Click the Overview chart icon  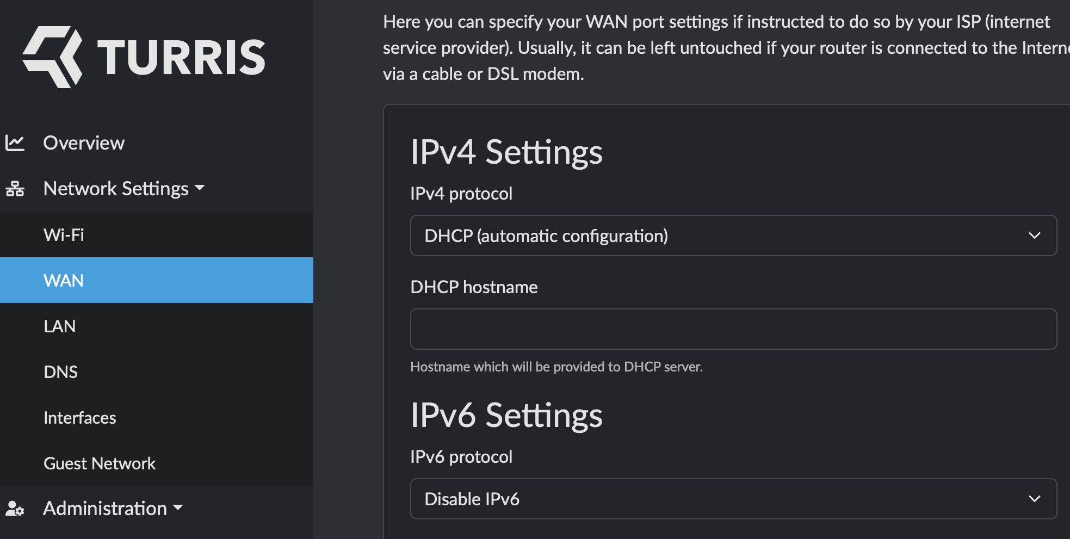[x=15, y=143]
